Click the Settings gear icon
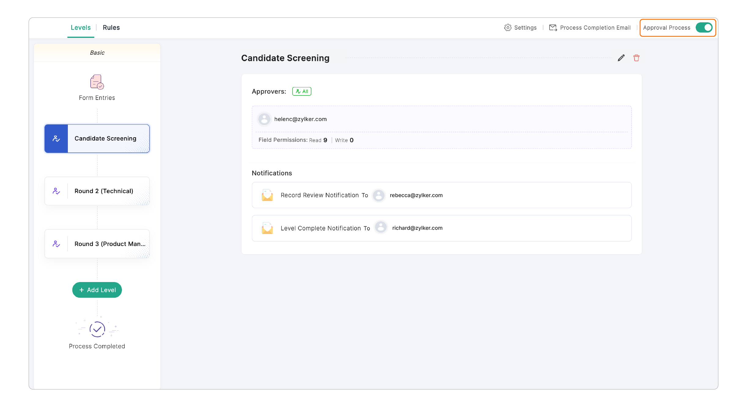747x407 pixels. click(x=508, y=28)
